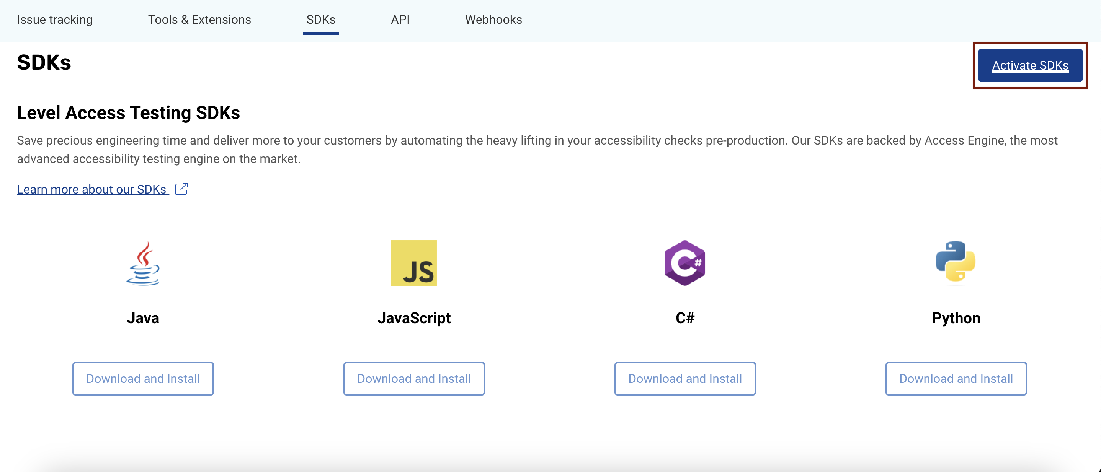
Task: Click the JavaScript heading text
Action: (x=414, y=318)
